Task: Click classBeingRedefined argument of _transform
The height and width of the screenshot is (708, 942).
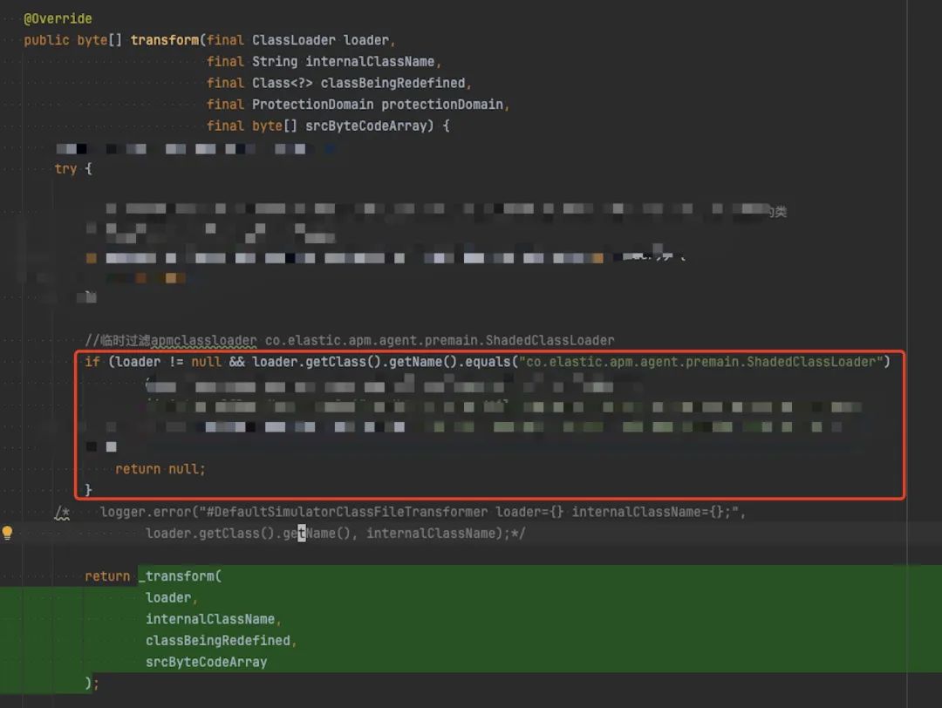Action: tap(217, 641)
